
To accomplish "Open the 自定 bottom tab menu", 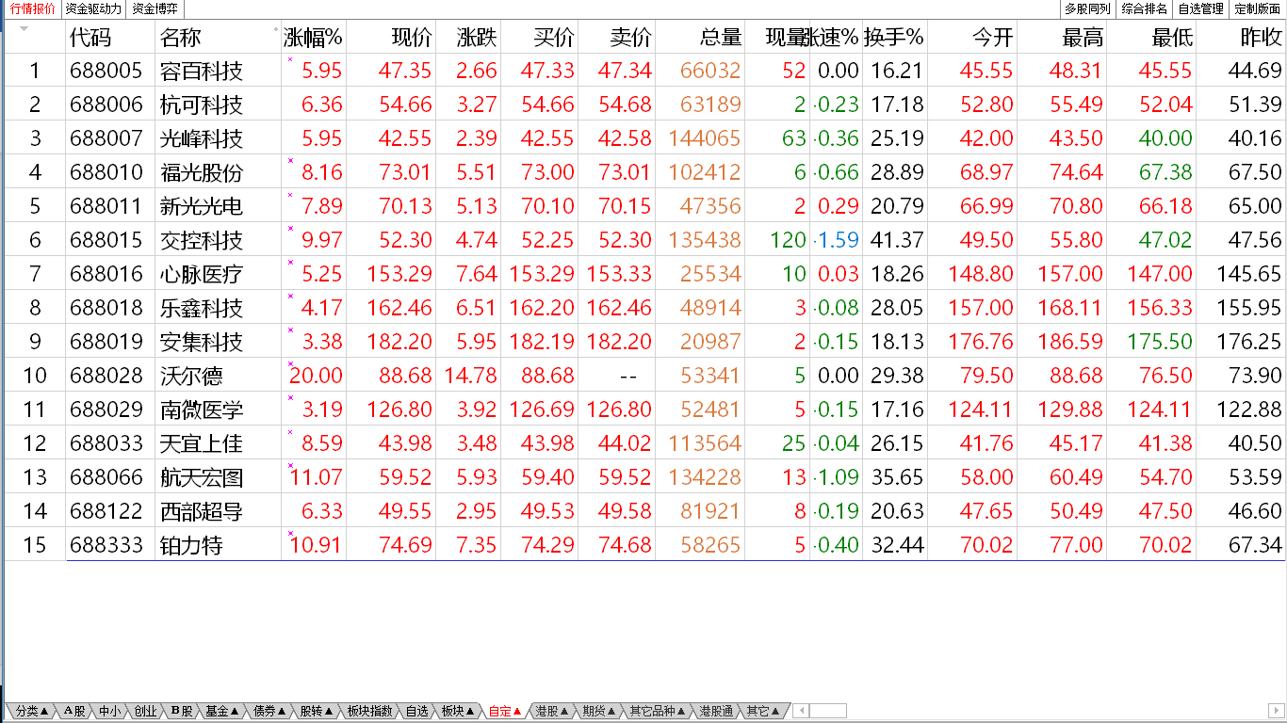I will [505, 711].
